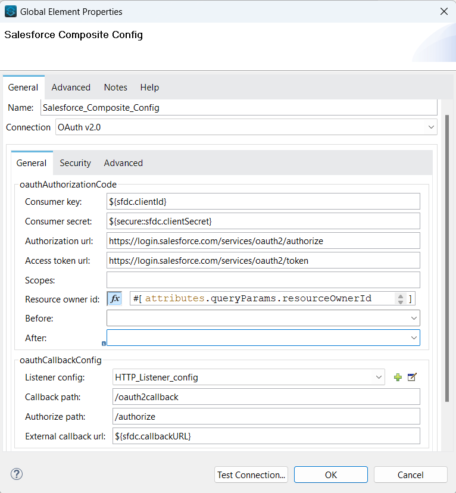
Task: Click the help question mark icon
Action: click(x=17, y=474)
